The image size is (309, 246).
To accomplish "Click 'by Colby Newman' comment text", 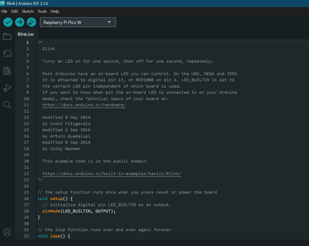I will pyautogui.click(x=61, y=149).
